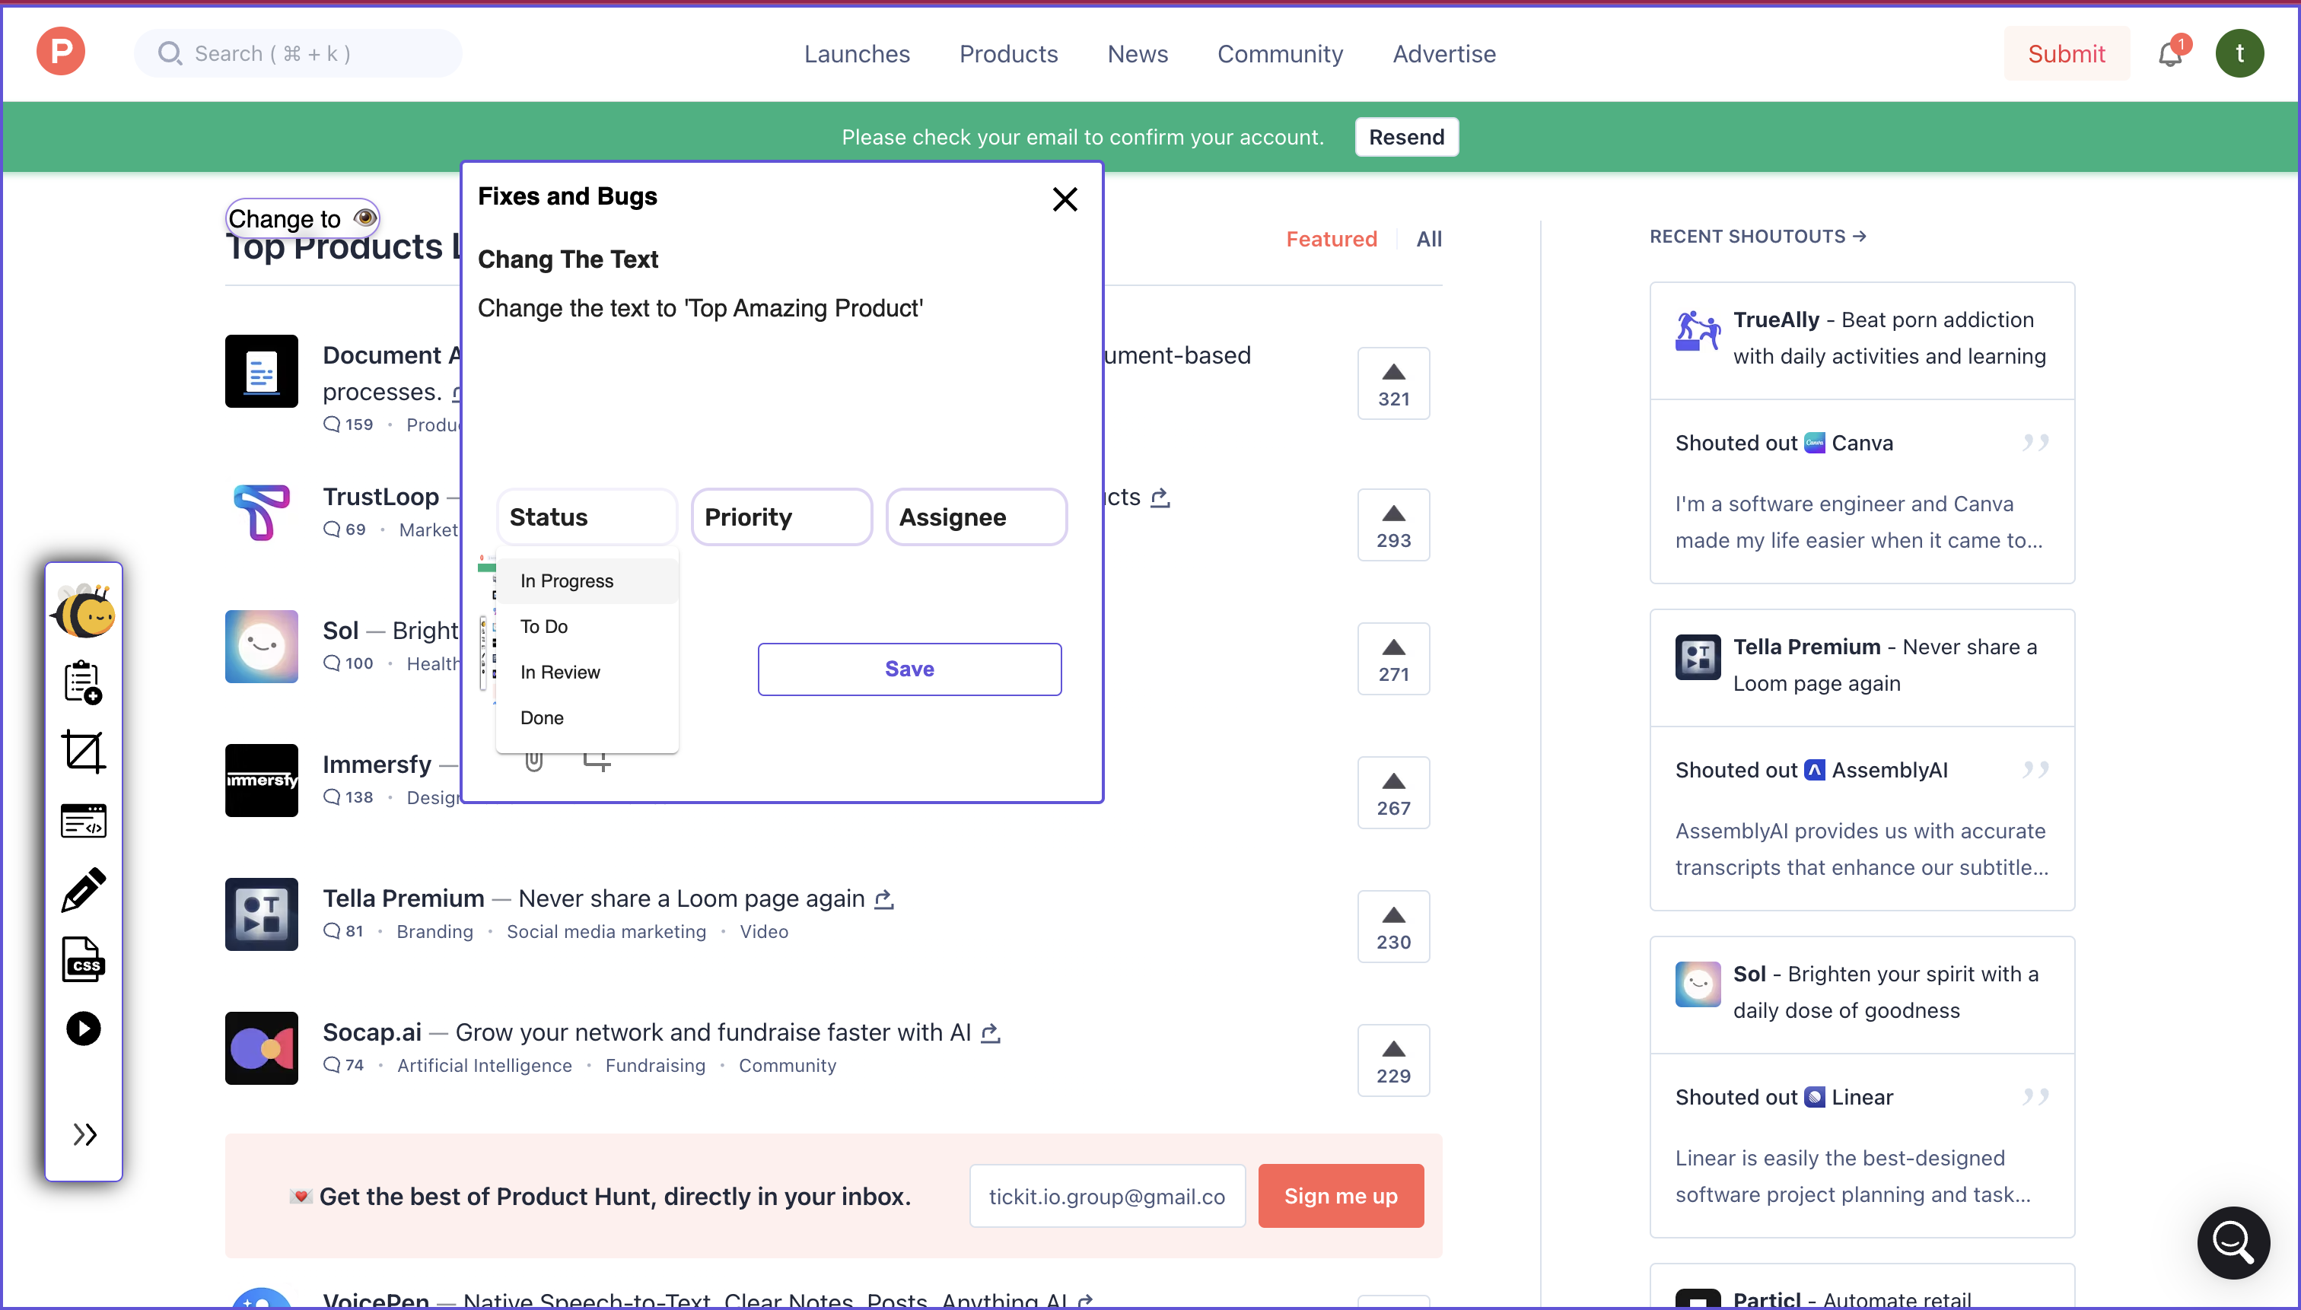Resend the confirmation email
2301x1310 pixels.
pos(1406,137)
